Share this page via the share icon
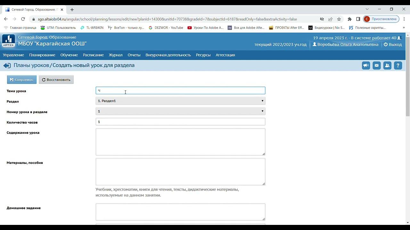 330,19
